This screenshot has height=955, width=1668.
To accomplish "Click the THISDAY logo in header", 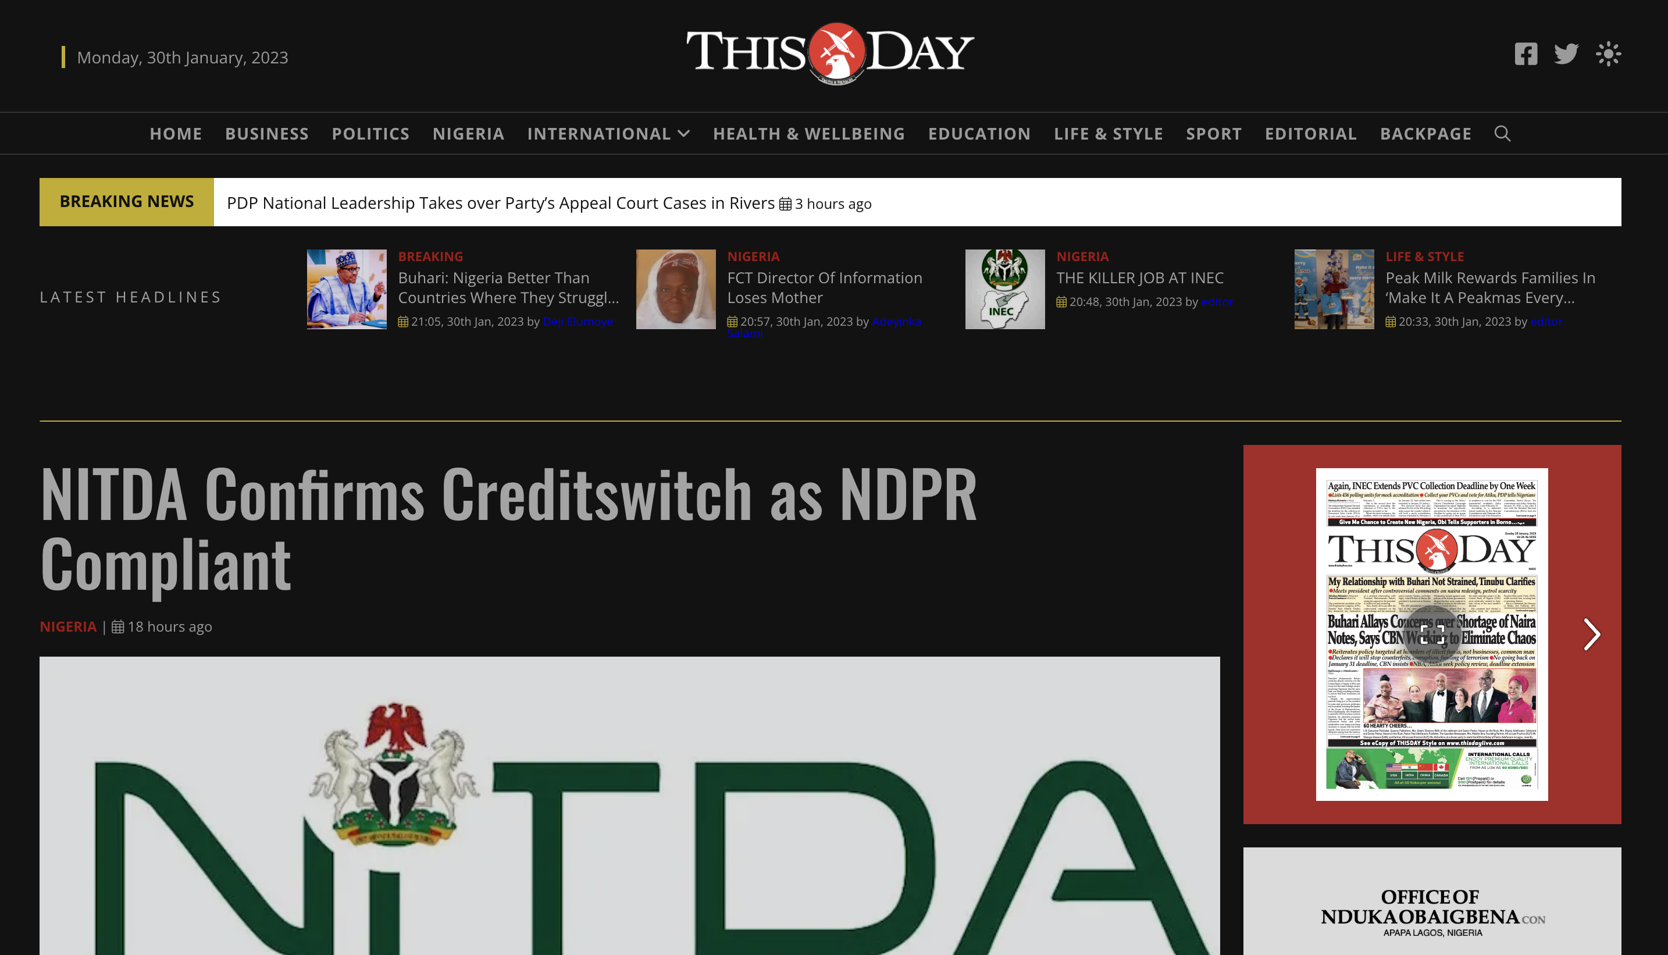I will click(830, 54).
